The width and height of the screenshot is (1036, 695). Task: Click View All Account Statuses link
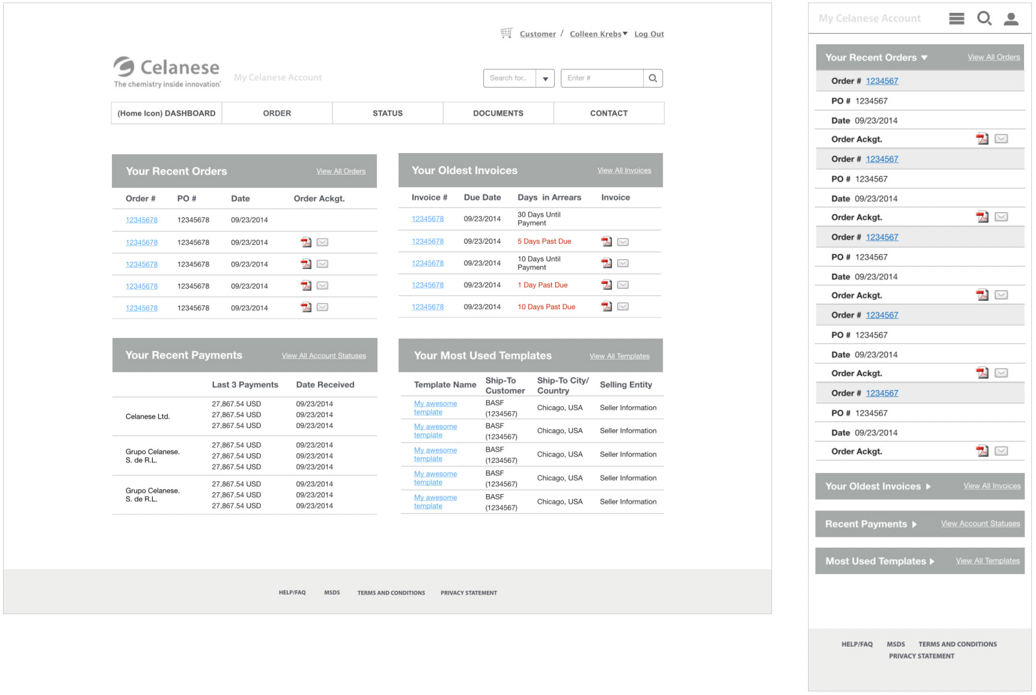point(323,356)
